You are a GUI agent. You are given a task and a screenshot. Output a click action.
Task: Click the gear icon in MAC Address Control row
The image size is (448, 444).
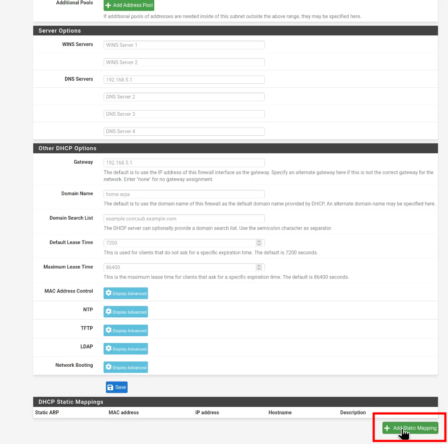pyautogui.click(x=108, y=293)
